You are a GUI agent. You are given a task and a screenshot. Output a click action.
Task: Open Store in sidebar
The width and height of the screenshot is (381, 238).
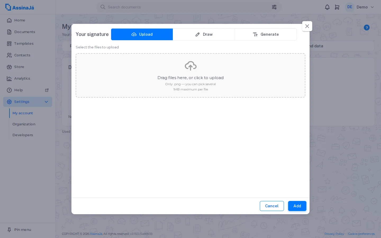tap(28, 67)
